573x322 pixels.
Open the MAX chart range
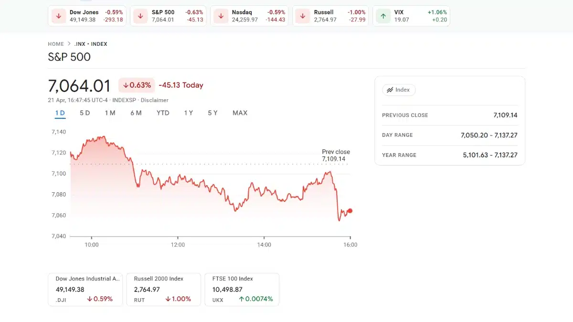pos(240,113)
